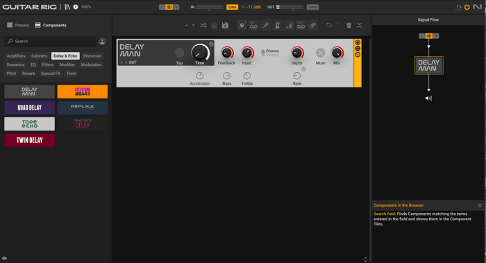
Task: Filter components by Distortion
Action: click(x=92, y=56)
